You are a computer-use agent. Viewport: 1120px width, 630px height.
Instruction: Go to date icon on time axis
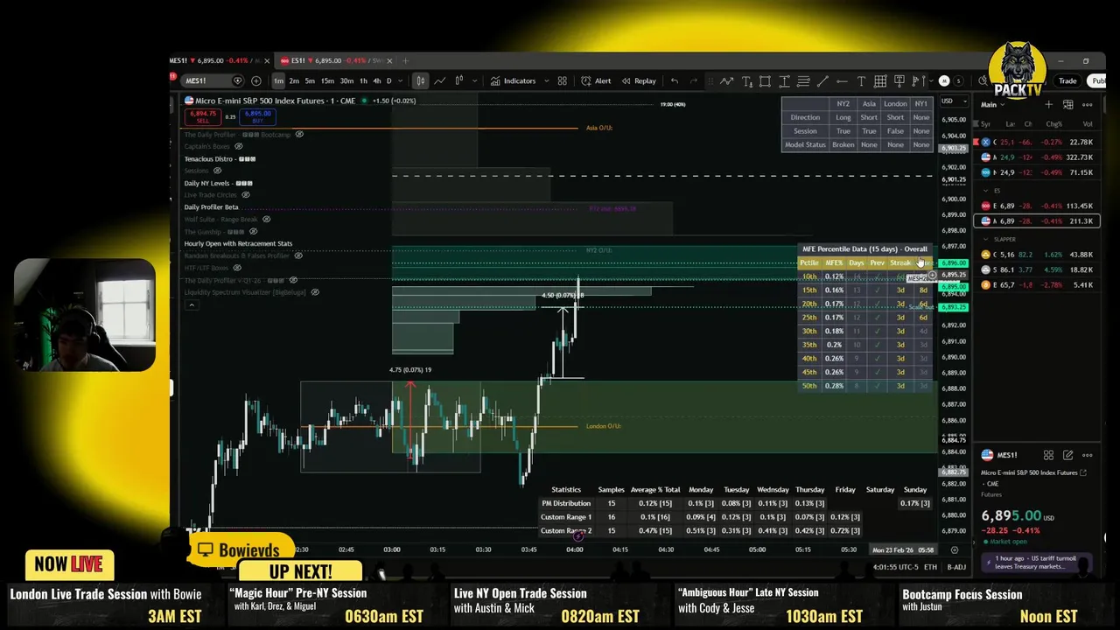954,549
